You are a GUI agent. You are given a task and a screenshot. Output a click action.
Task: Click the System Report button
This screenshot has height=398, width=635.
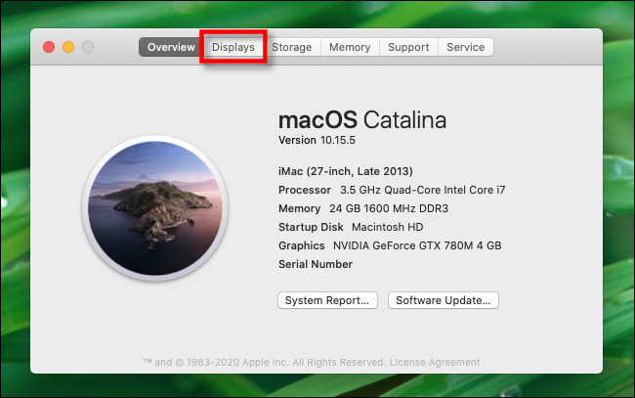click(327, 300)
